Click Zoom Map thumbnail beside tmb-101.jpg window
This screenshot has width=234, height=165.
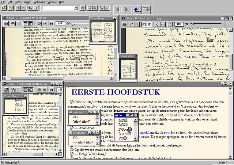point(128,69)
